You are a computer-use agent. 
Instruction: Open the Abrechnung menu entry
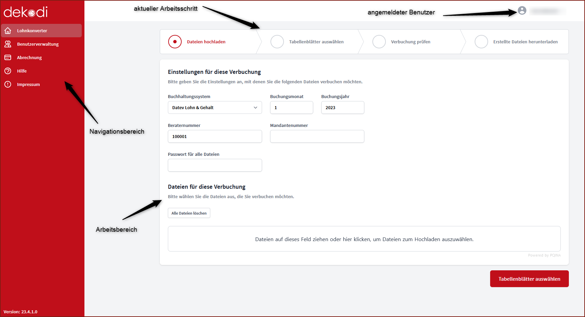41,57
